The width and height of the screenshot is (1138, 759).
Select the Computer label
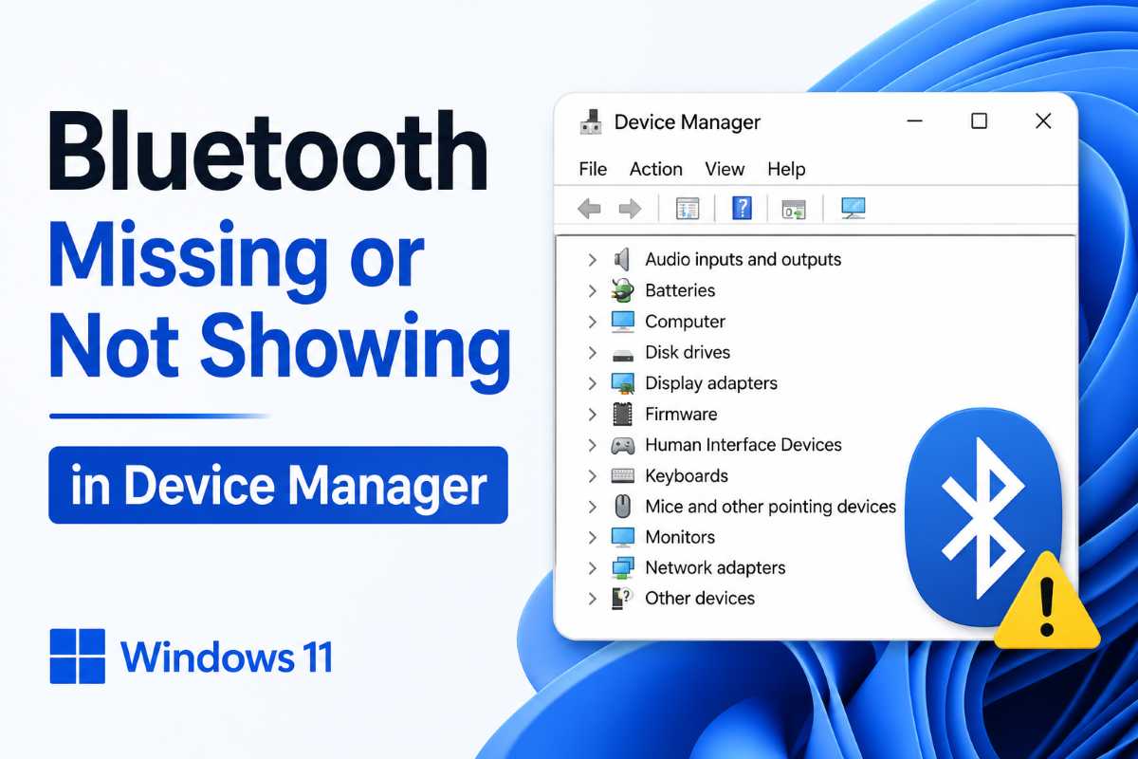(686, 322)
